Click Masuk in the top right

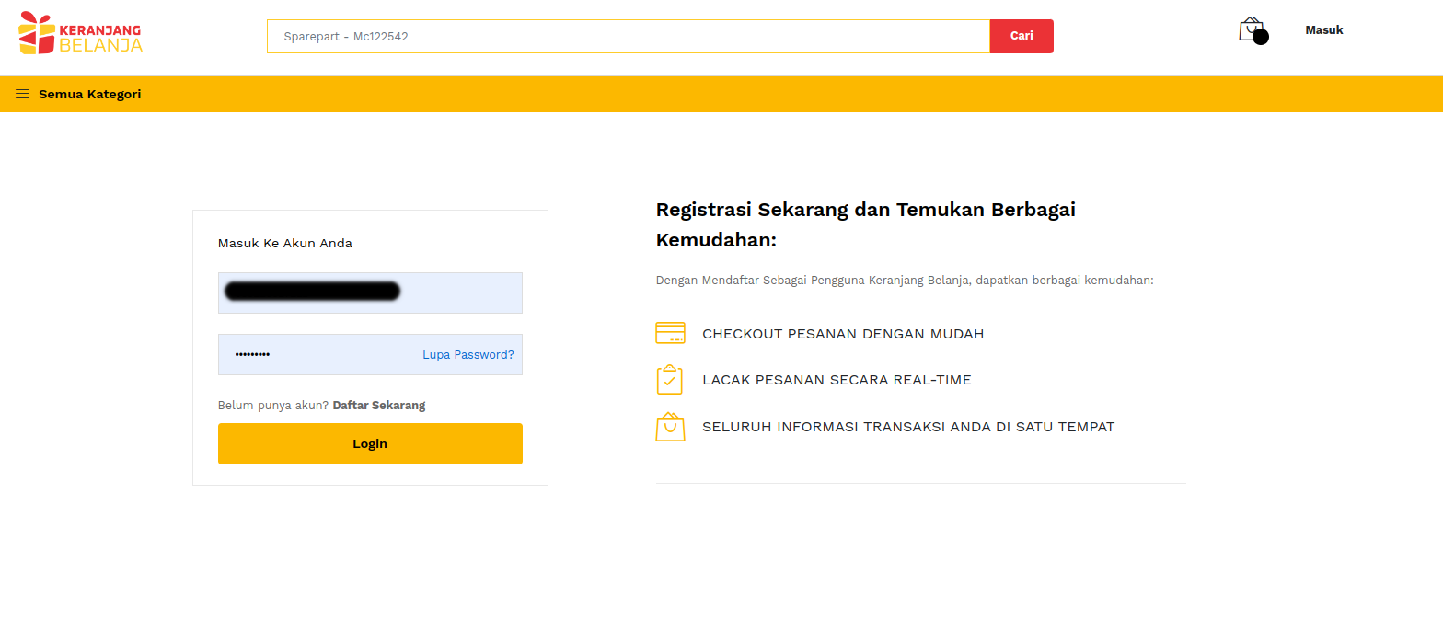pos(1323,30)
